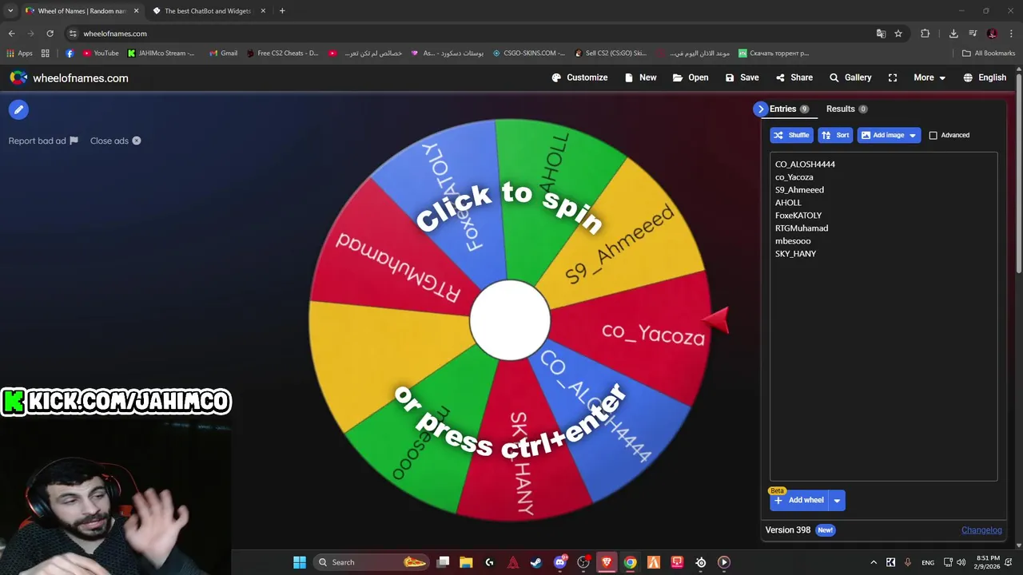Viewport: 1023px width, 575px height.
Task: Shuffle the entries
Action: pos(791,135)
